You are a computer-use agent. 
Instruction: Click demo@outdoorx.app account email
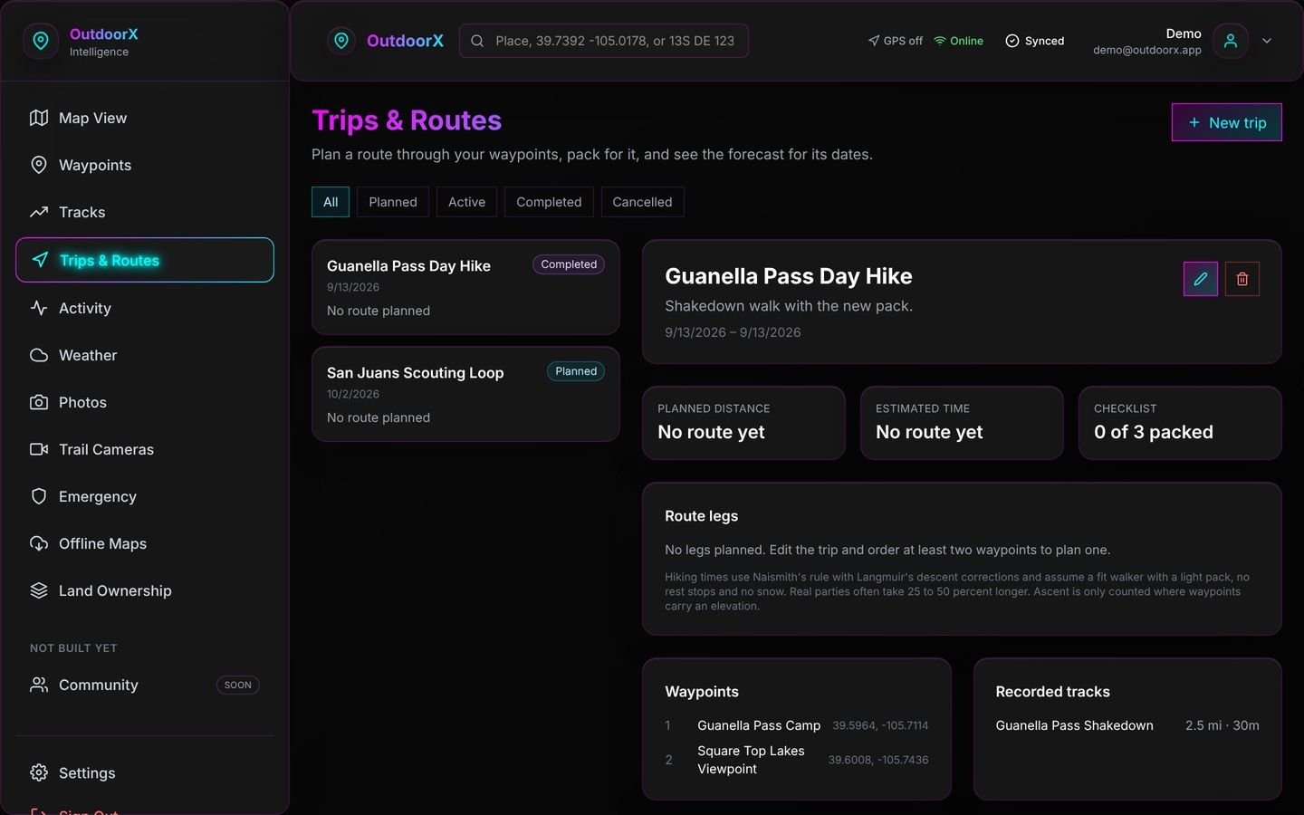point(1146,51)
